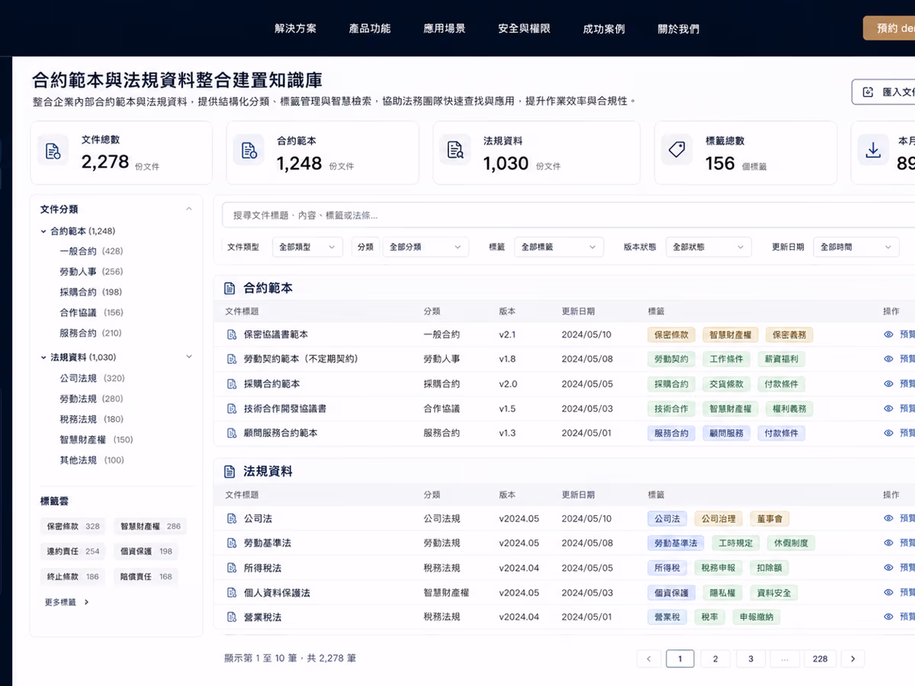Viewport: 915px width, 686px height.
Task: Preview 顧問服務合約範本 via eye icon
Action: (x=888, y=433)
